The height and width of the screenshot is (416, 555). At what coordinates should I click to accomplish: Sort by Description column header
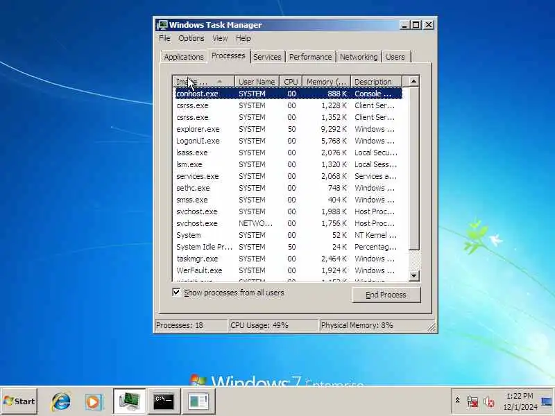coord(376,81)
